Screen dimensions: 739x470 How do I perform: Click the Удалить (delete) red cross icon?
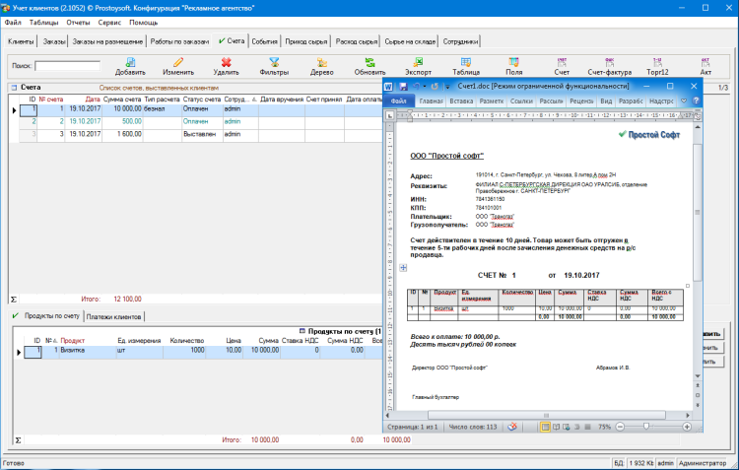[226, 62]
